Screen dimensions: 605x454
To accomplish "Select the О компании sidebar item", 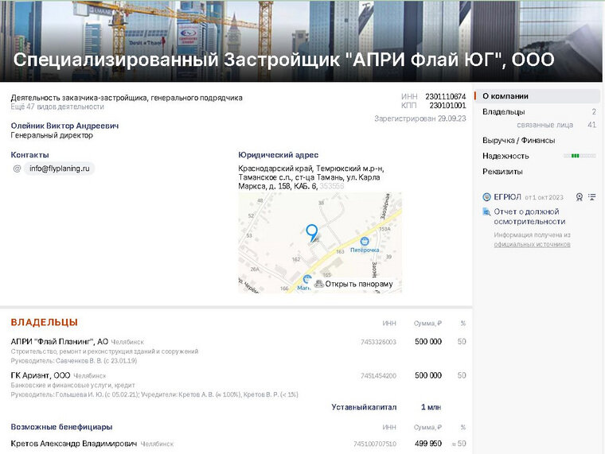I will pyautogui.click(x=537, y=96).
